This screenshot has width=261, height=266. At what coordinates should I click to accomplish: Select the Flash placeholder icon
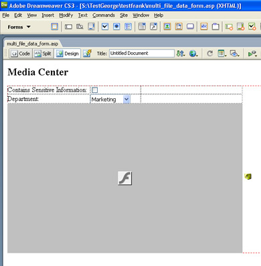pos(124,178)
